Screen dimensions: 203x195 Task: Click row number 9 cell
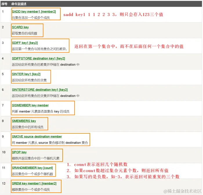click(x=6, y=140)
